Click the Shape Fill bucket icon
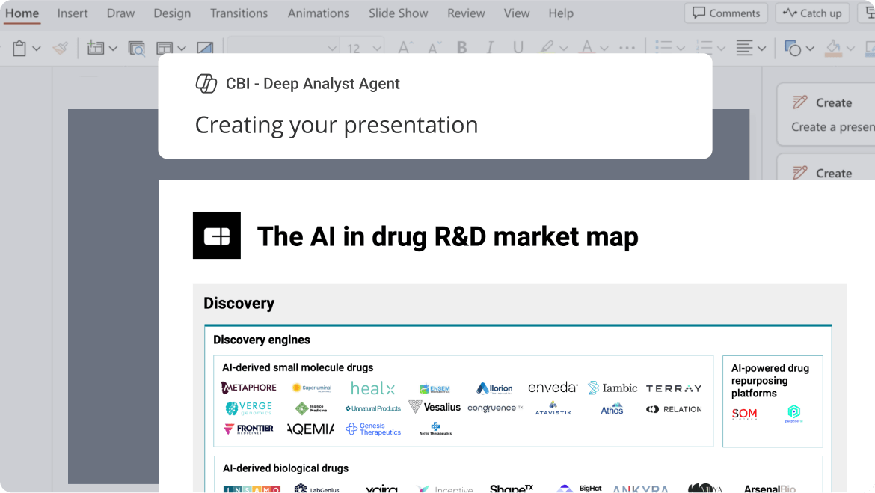This screenshot has width=875, height=493. coord(834,47)
